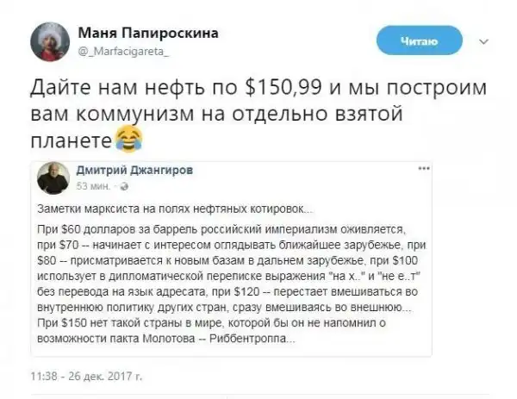Click the 11:38 - 26 дек. 2017 г. timestamp
517x399 pixels.
86,377
